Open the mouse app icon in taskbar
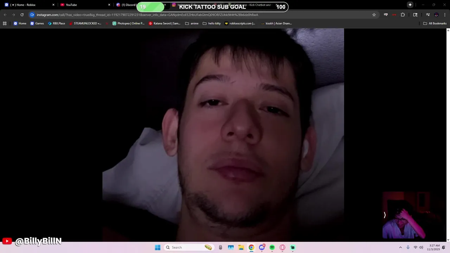 point(220,247)
